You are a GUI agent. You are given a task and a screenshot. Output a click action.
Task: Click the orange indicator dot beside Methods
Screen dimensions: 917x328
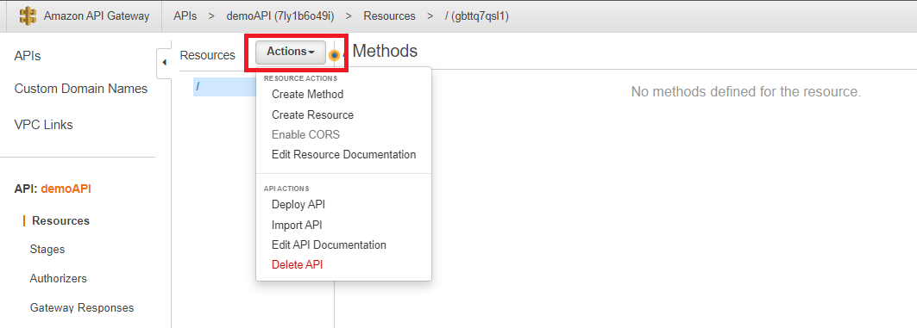point(334,55)
